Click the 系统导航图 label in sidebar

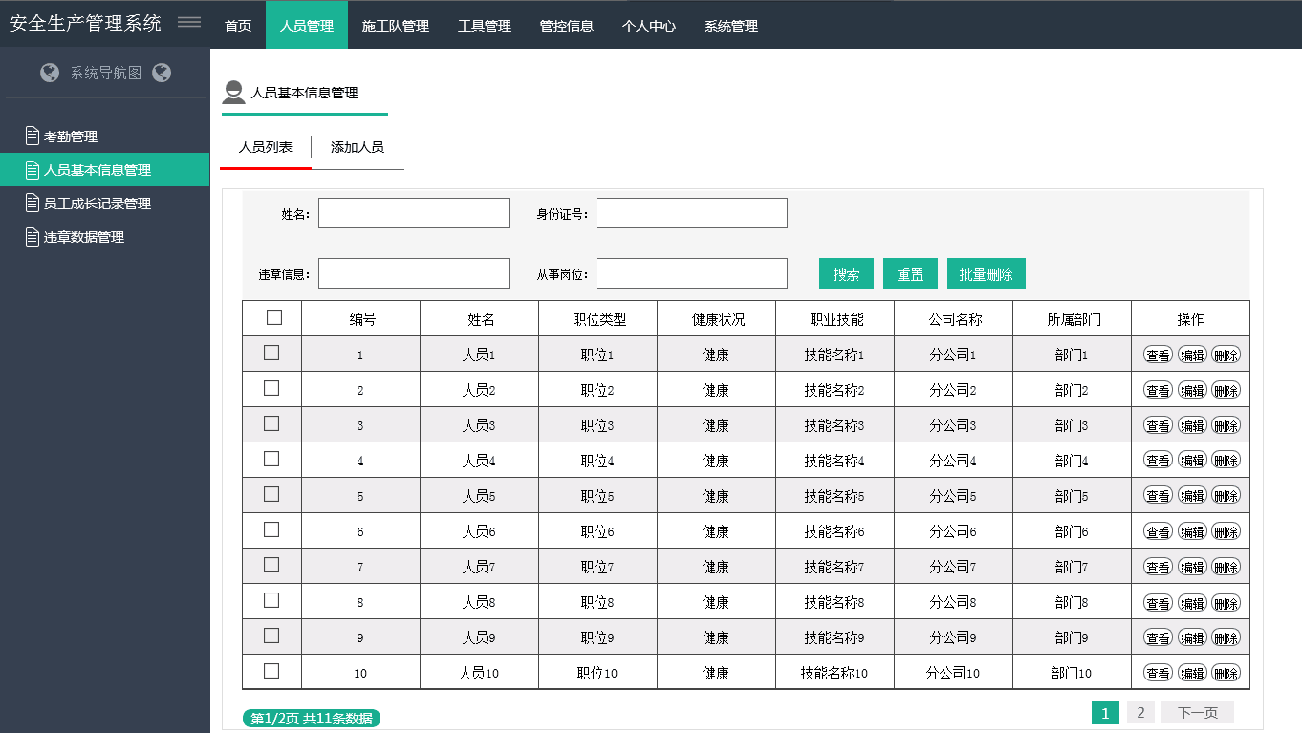tap(106, 73)
